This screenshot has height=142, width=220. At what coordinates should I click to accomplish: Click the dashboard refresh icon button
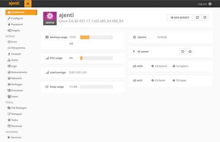(x=197, y=17)
